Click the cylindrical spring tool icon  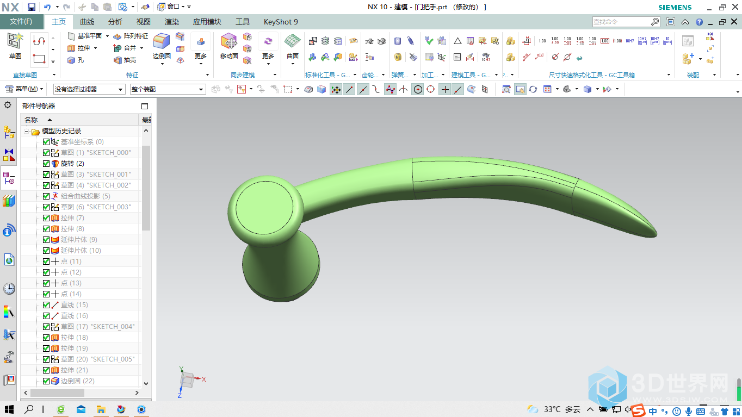(398, 41)
